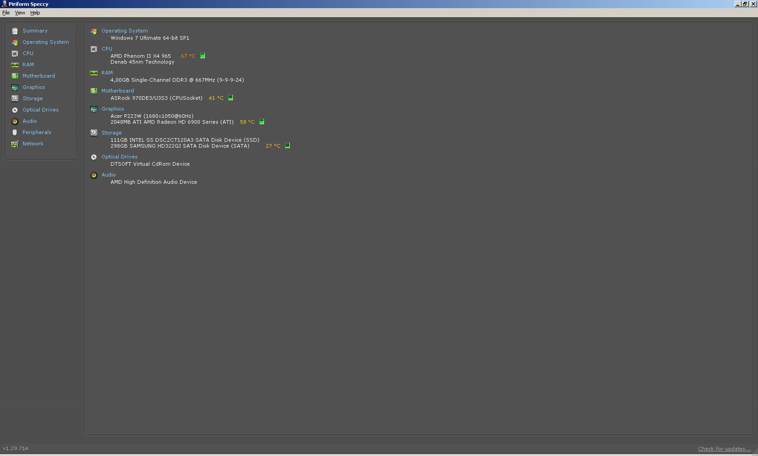
Task: Click the speaker icon beside the Audio heading
Action: click(94, 175)
